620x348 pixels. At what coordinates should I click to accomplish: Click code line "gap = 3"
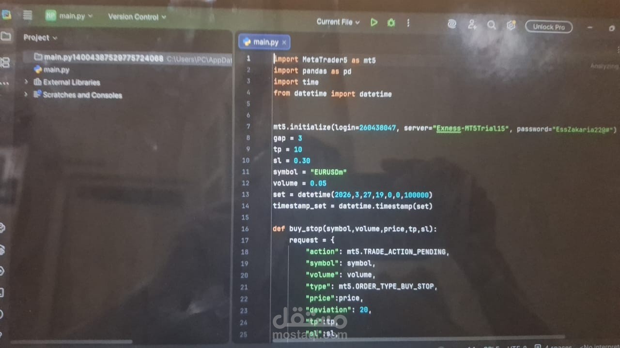click(288, 138)
